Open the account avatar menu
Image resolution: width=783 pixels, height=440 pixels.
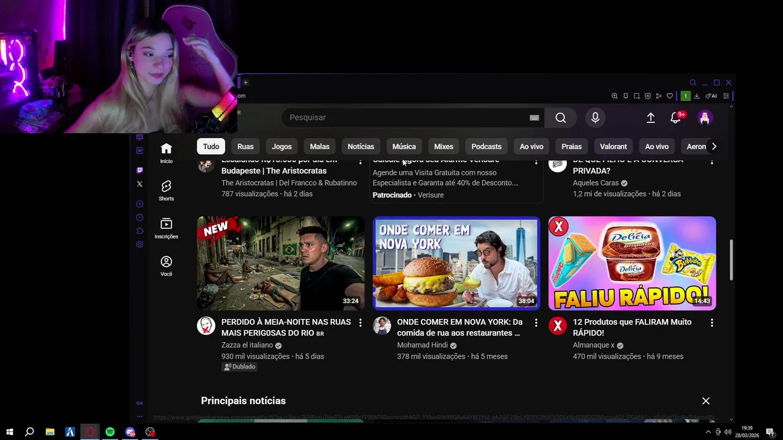tap(705, 118)
